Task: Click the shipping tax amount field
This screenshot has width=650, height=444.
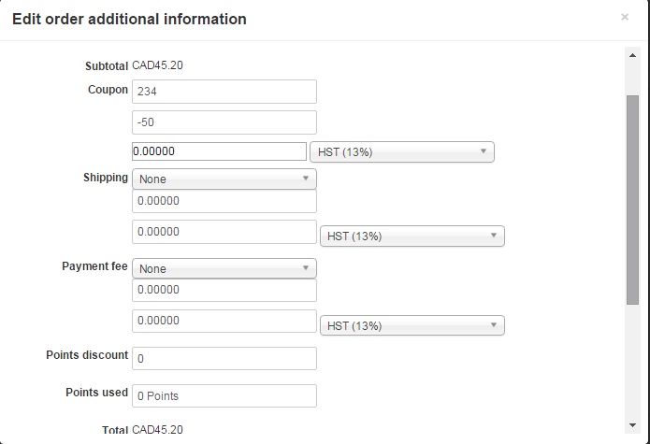Action: point(224,232)
